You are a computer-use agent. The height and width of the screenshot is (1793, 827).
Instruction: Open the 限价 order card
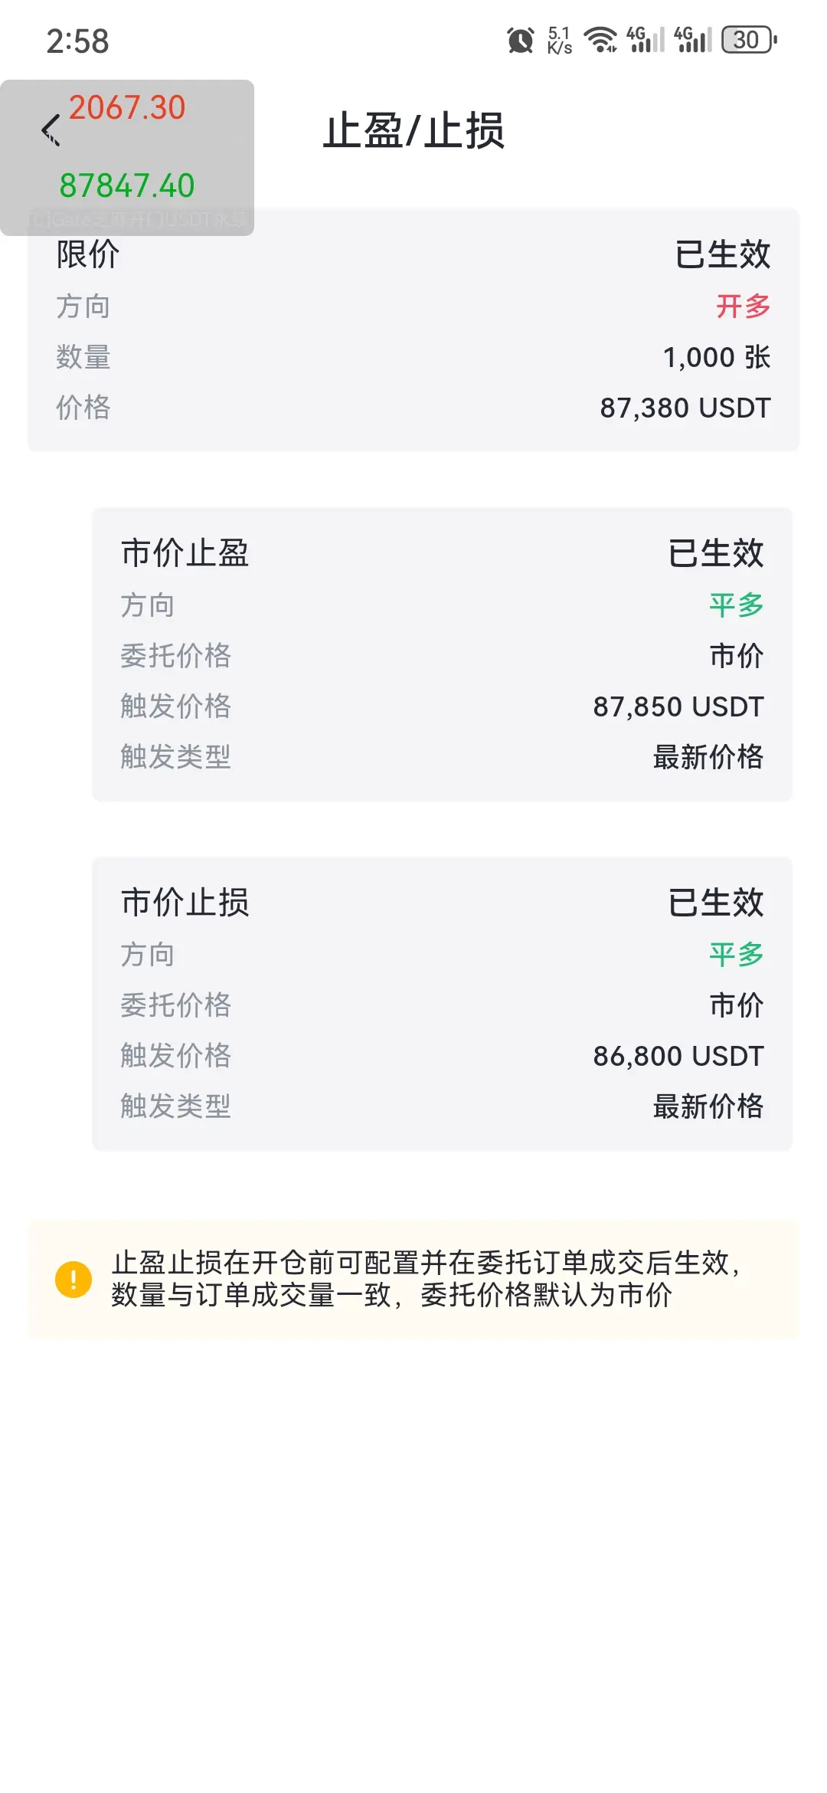413,329
